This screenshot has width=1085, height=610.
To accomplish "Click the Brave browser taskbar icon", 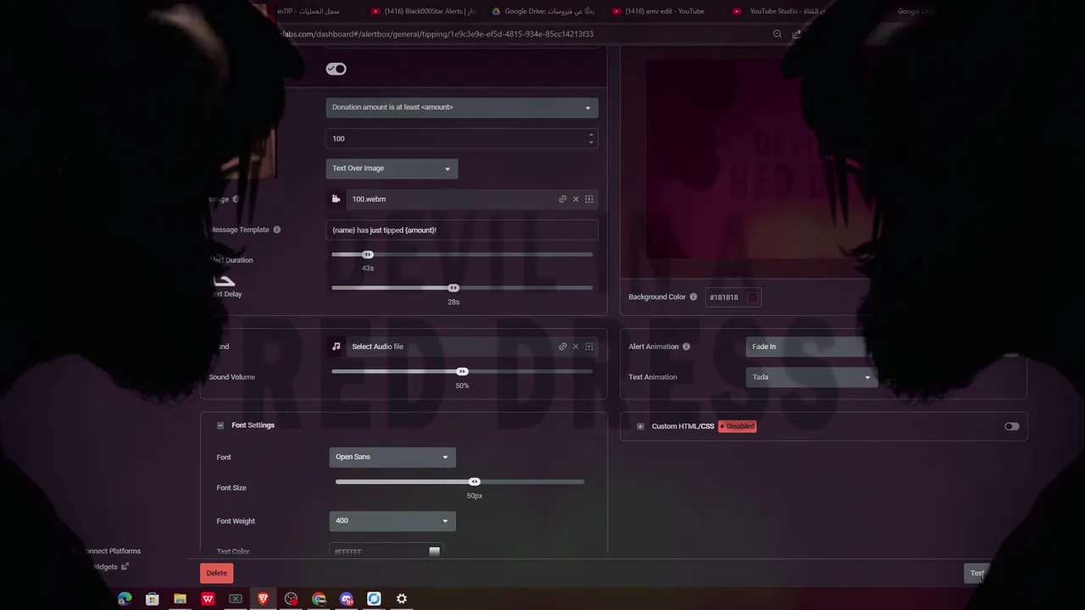I will coord(264,599).
